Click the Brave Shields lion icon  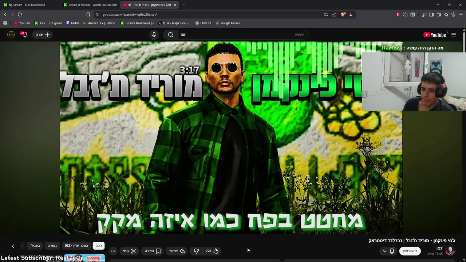coord(343,15)
